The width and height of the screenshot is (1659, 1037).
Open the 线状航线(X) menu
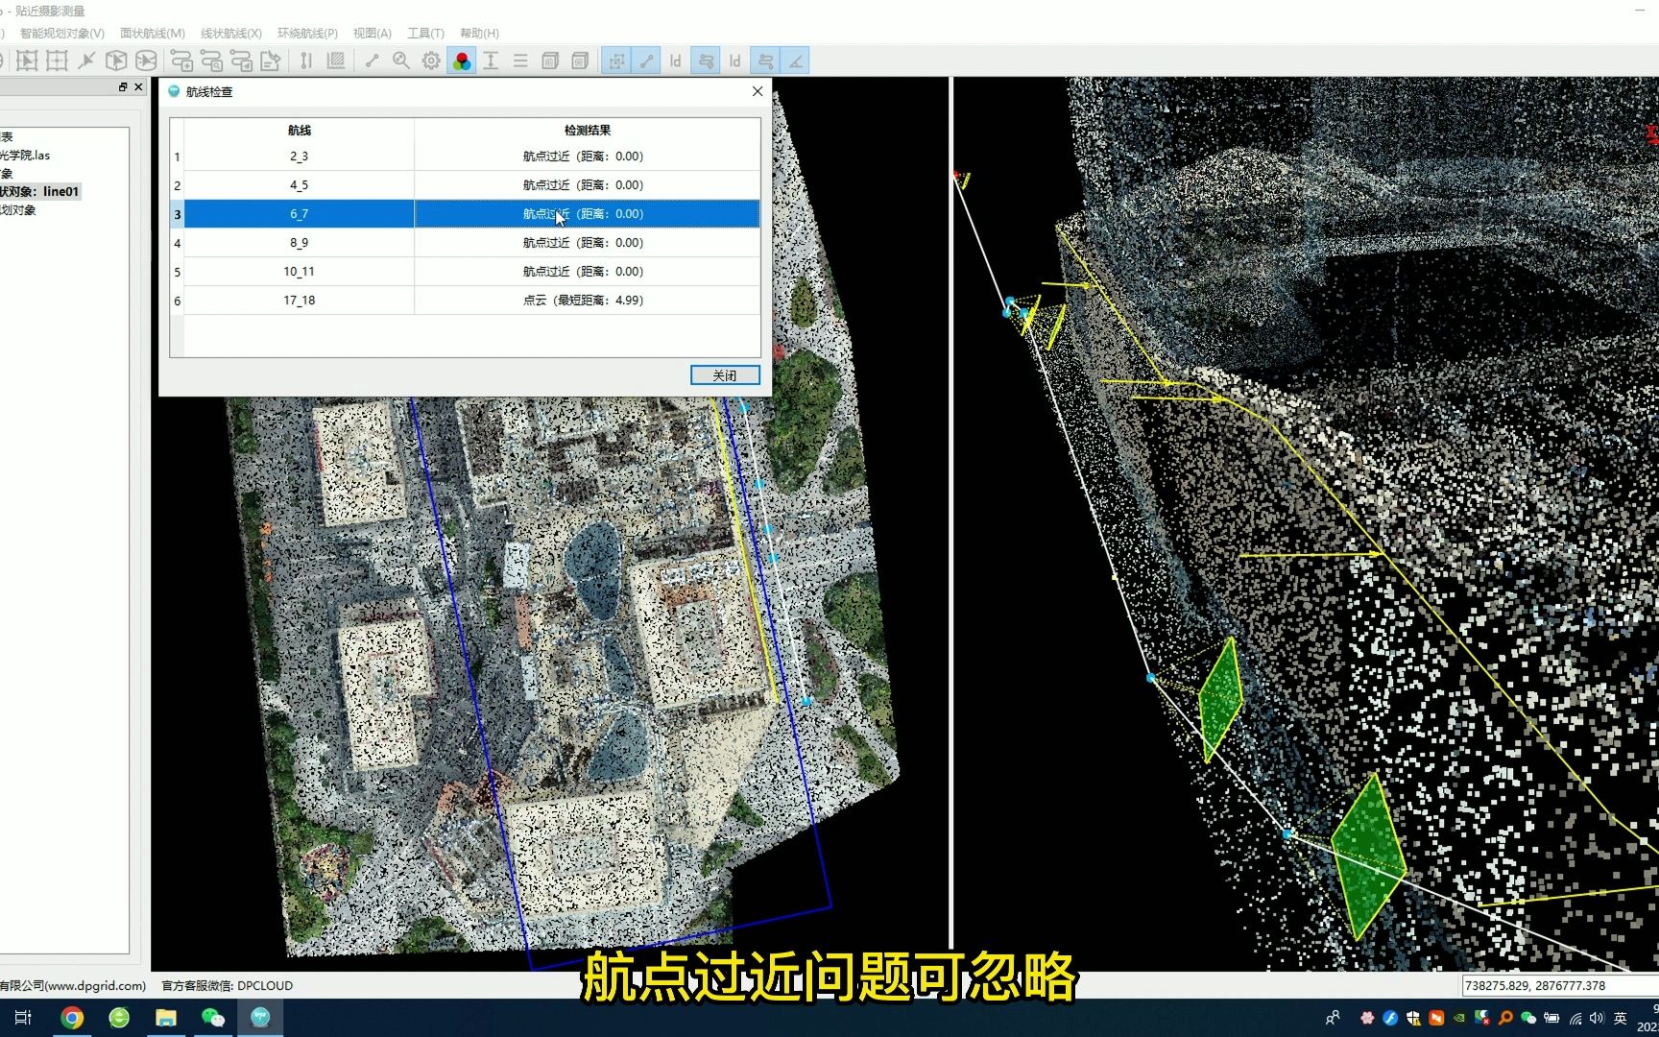[231, 33]
